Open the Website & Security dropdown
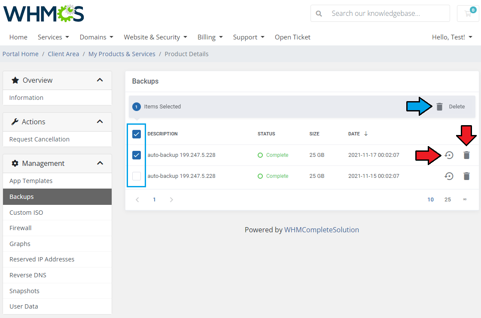 (x=155, y=37)
